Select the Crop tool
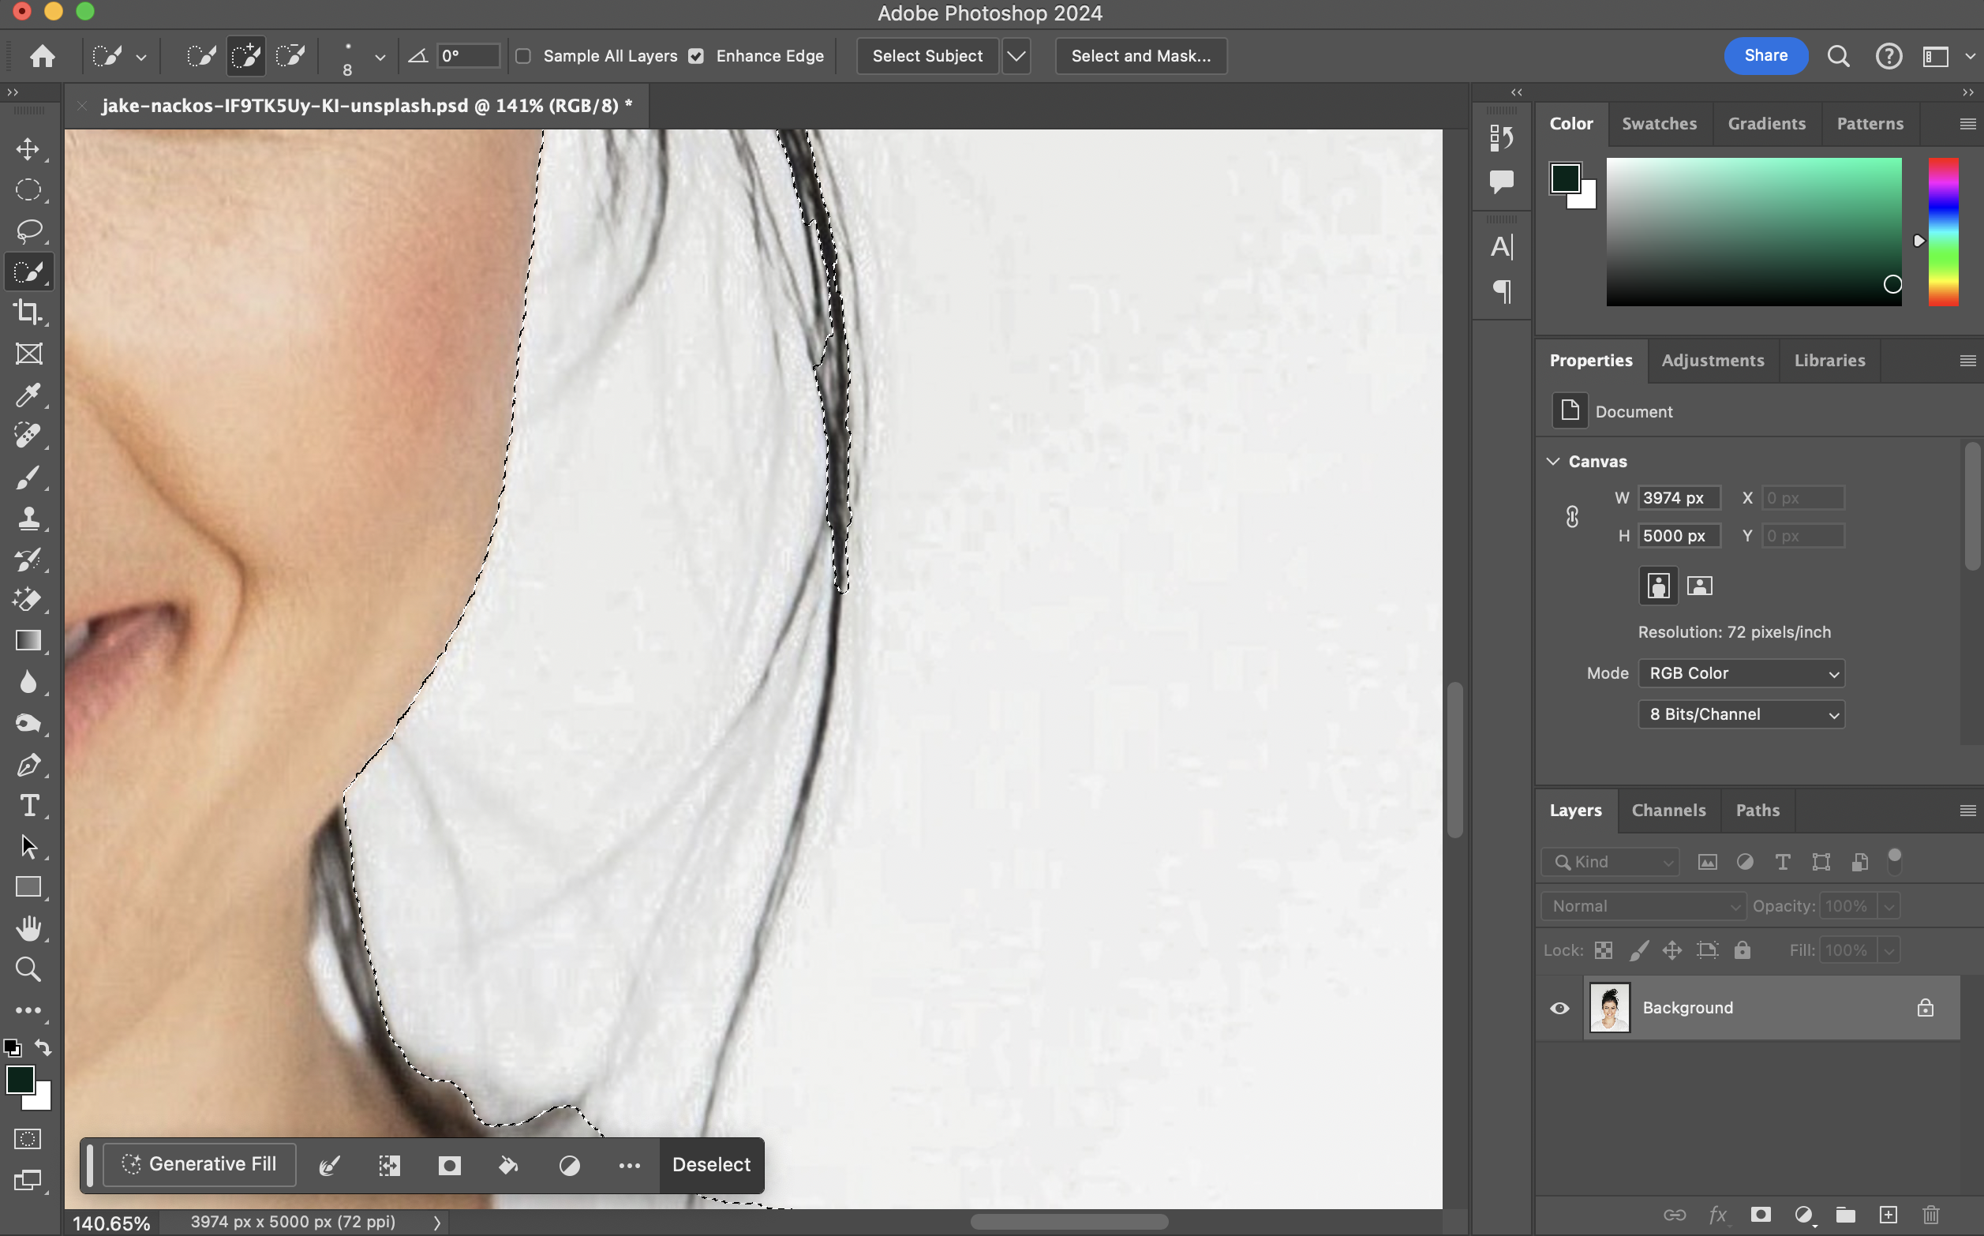 pyautogui.click(x=28, y=313)
